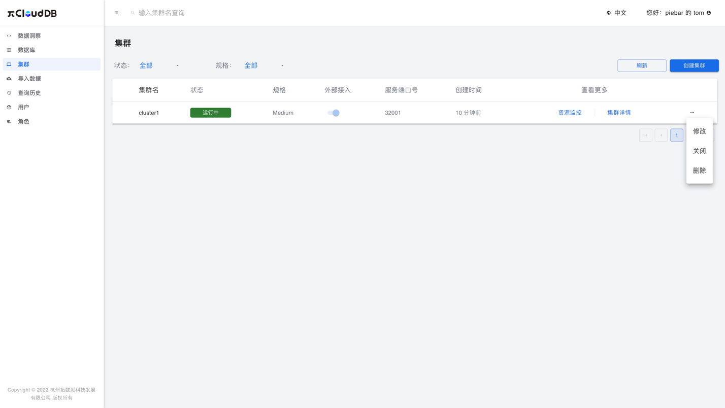Open 查询历史 in the sidebar

pyautogui.click(x=52, y=93)
